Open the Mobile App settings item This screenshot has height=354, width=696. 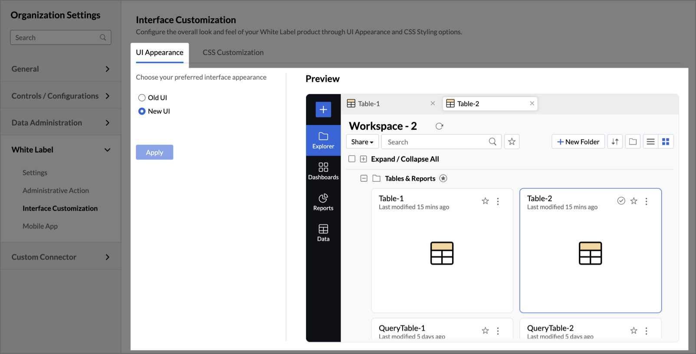pyautogui.click(x=40, y=226)
